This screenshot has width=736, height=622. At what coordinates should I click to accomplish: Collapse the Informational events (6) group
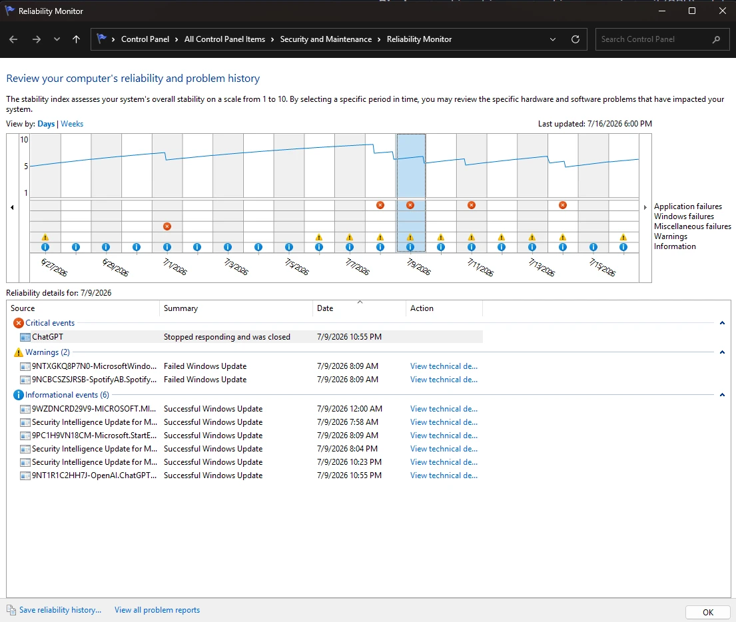tap(722, 395)
